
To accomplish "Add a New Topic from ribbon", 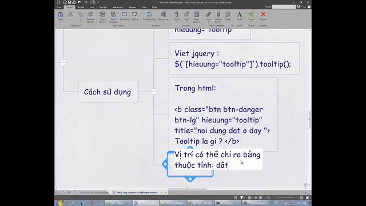I will [x=102, y=15].
